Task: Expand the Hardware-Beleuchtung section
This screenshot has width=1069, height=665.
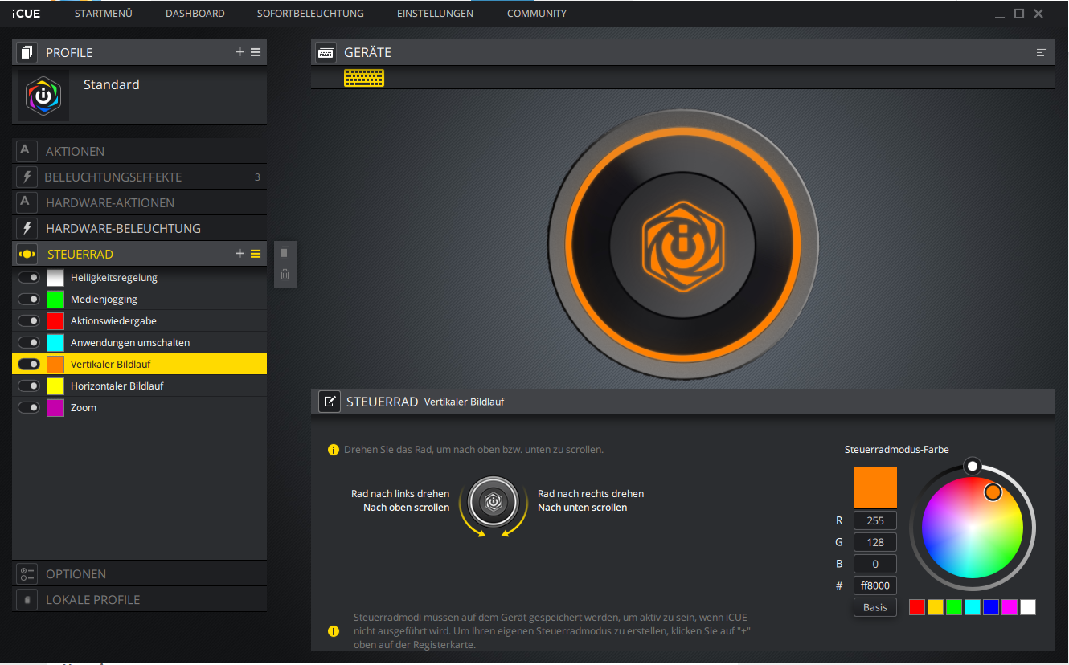Action: pos(140,228)
